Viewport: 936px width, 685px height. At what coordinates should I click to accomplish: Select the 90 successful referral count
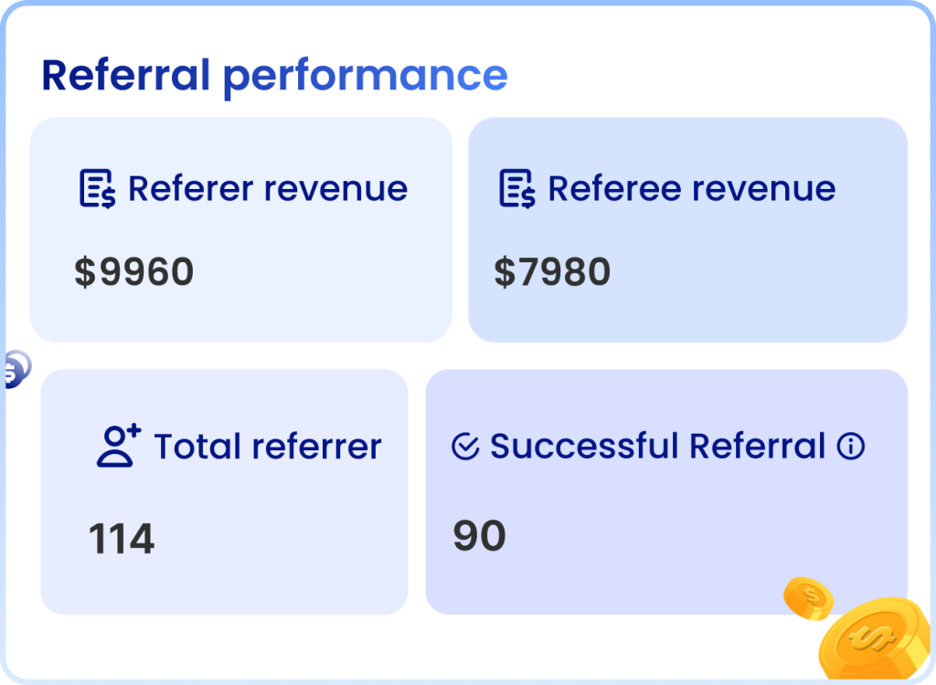479,535
